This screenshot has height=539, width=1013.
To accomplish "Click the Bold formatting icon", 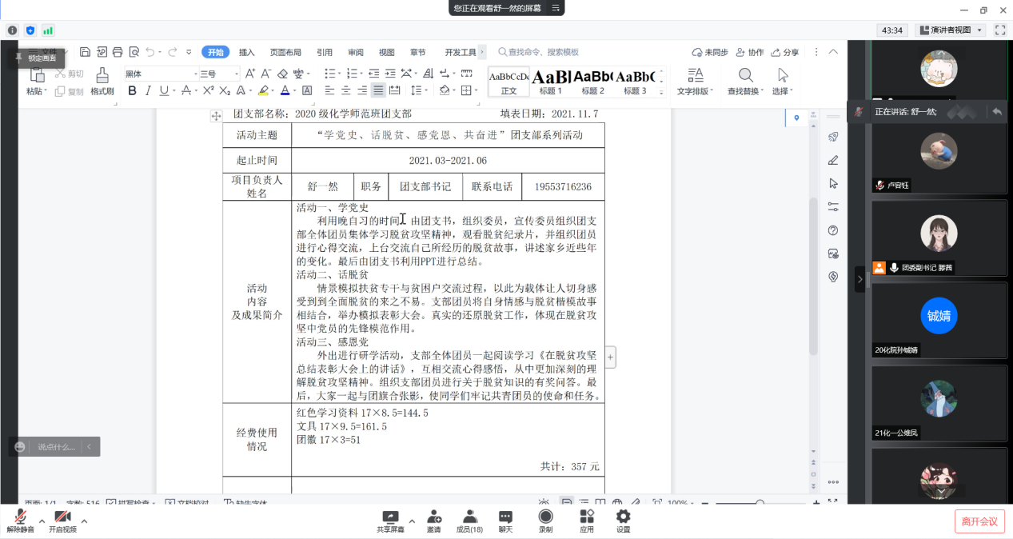I will (133, 91).
